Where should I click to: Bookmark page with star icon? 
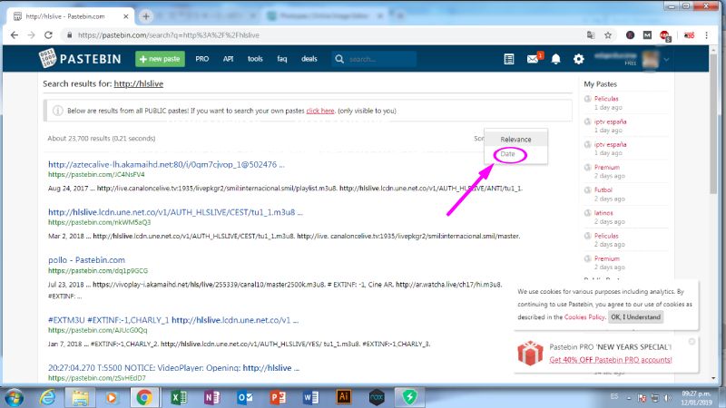tap(608, 35)
